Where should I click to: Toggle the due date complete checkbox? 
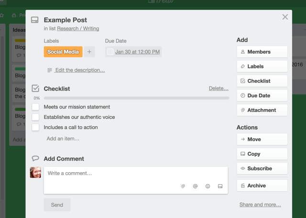[x=110, y=52]
